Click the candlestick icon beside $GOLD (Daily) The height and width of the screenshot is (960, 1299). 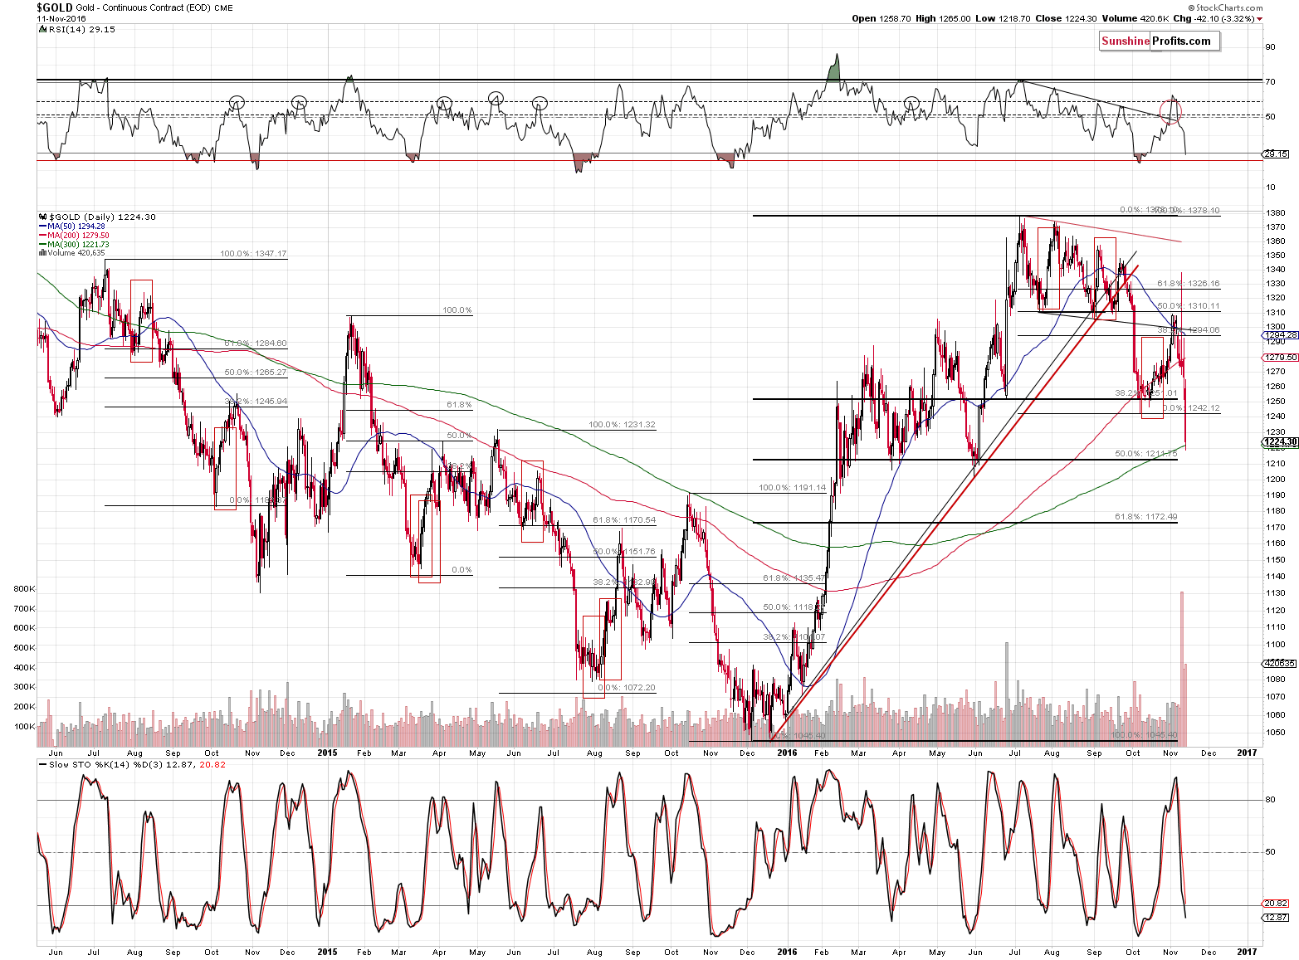click(x=42, y=217)
